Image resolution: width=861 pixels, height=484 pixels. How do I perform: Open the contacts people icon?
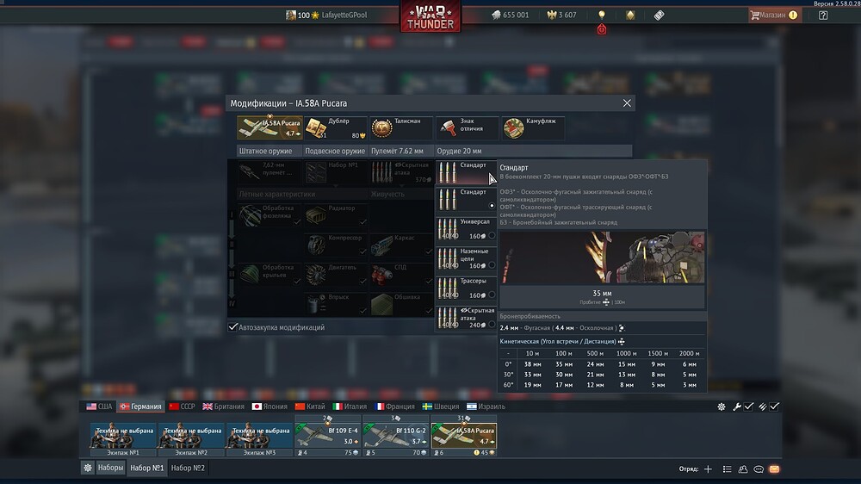(x=743, y=469)
